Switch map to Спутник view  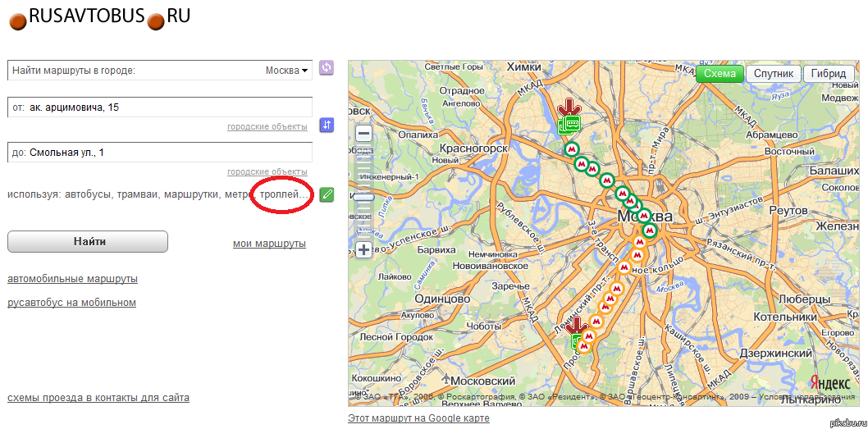click(x=774, y=74)
